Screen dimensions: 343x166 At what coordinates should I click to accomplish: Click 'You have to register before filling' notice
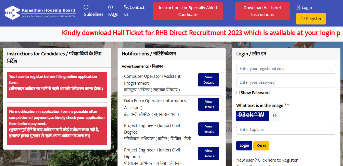57,85
